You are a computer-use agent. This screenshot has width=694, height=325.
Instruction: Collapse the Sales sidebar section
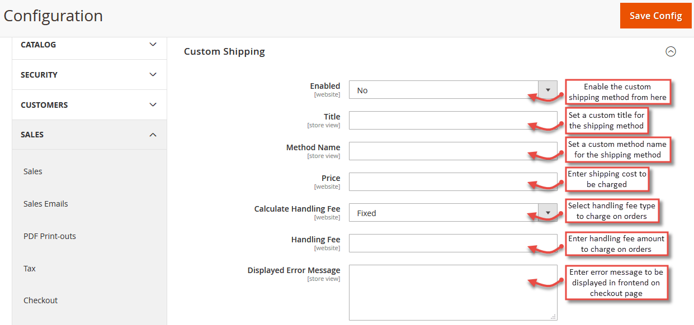pos(89,135)
